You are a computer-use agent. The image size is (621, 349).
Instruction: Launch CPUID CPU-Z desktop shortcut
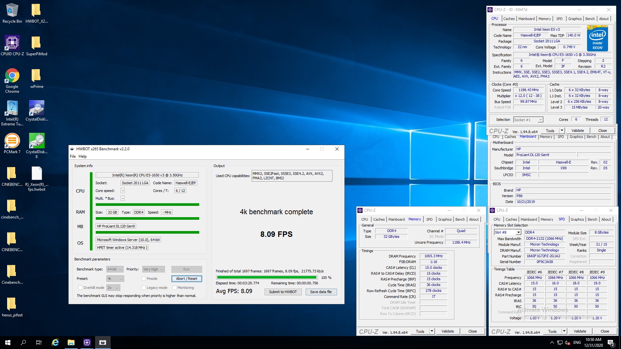click(12, 46)
